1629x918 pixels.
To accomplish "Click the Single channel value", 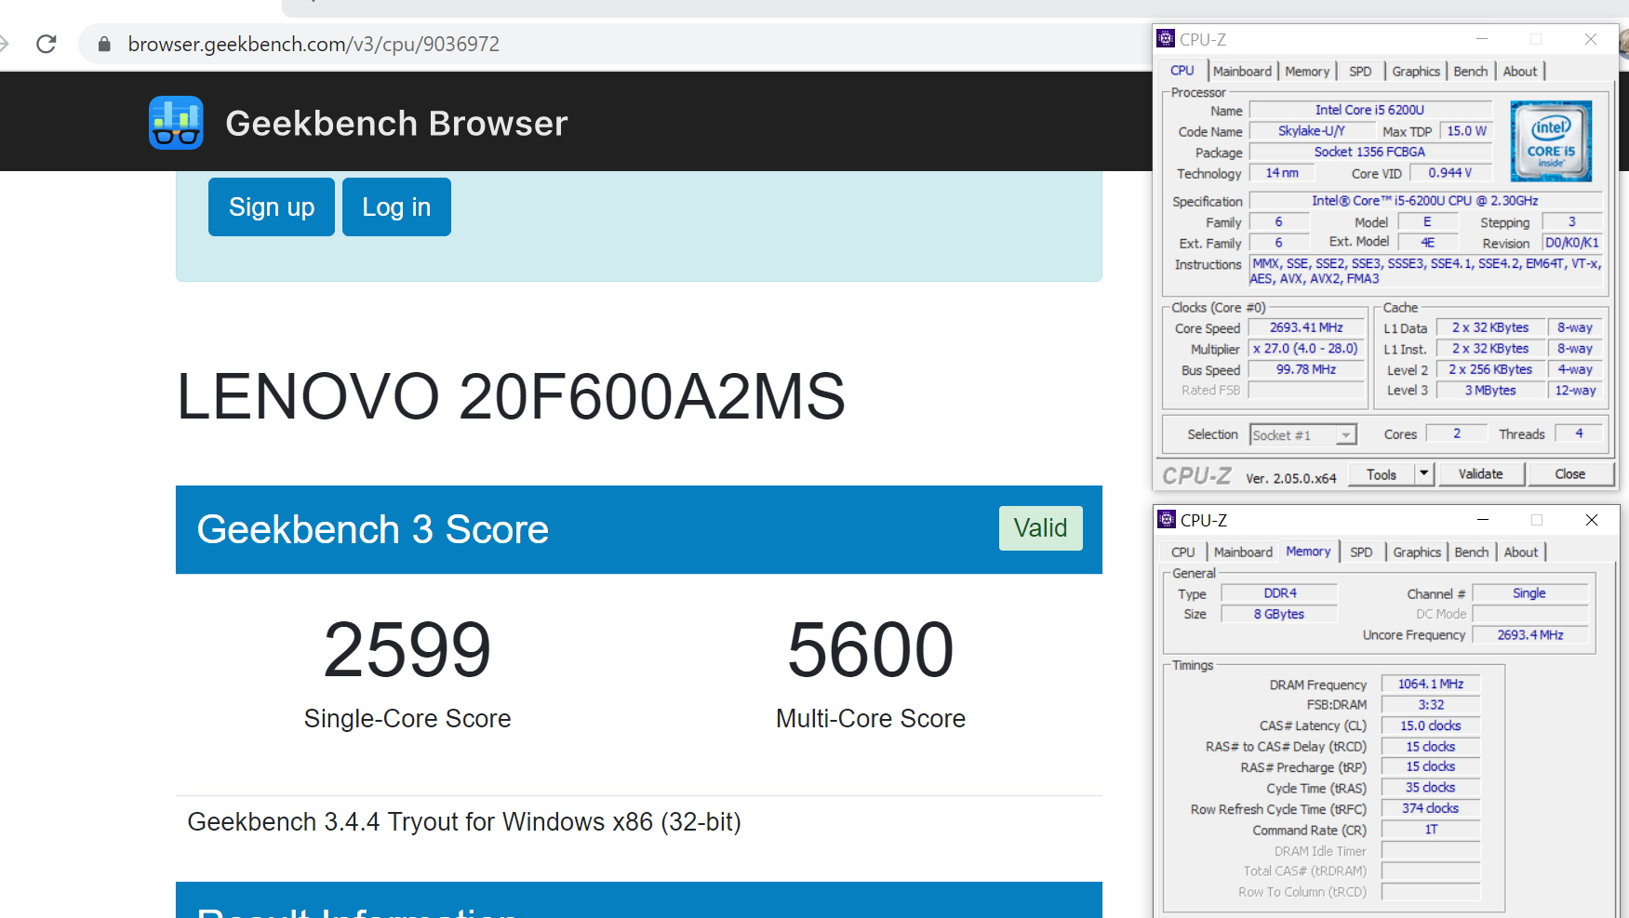I will 1529,593.
